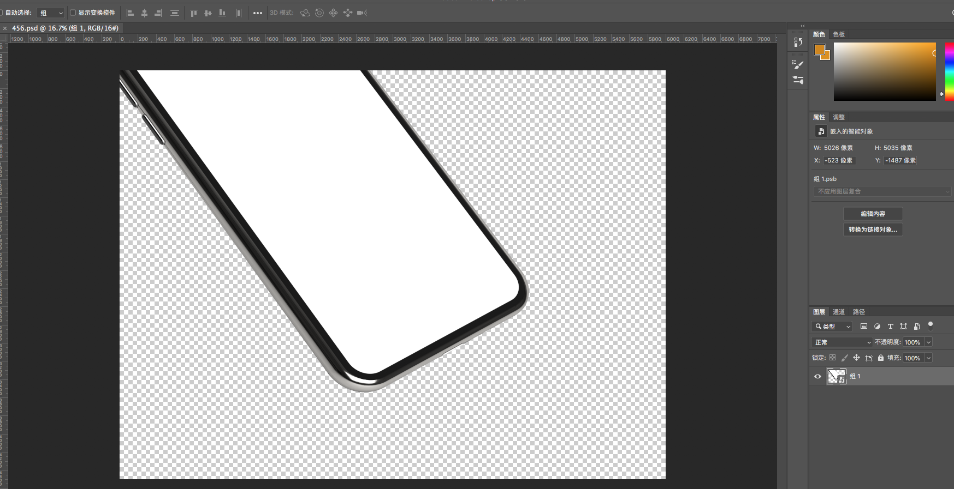Click the hue slider strip
Viewport: 954px width, 489px height.
tap(950, 71)
